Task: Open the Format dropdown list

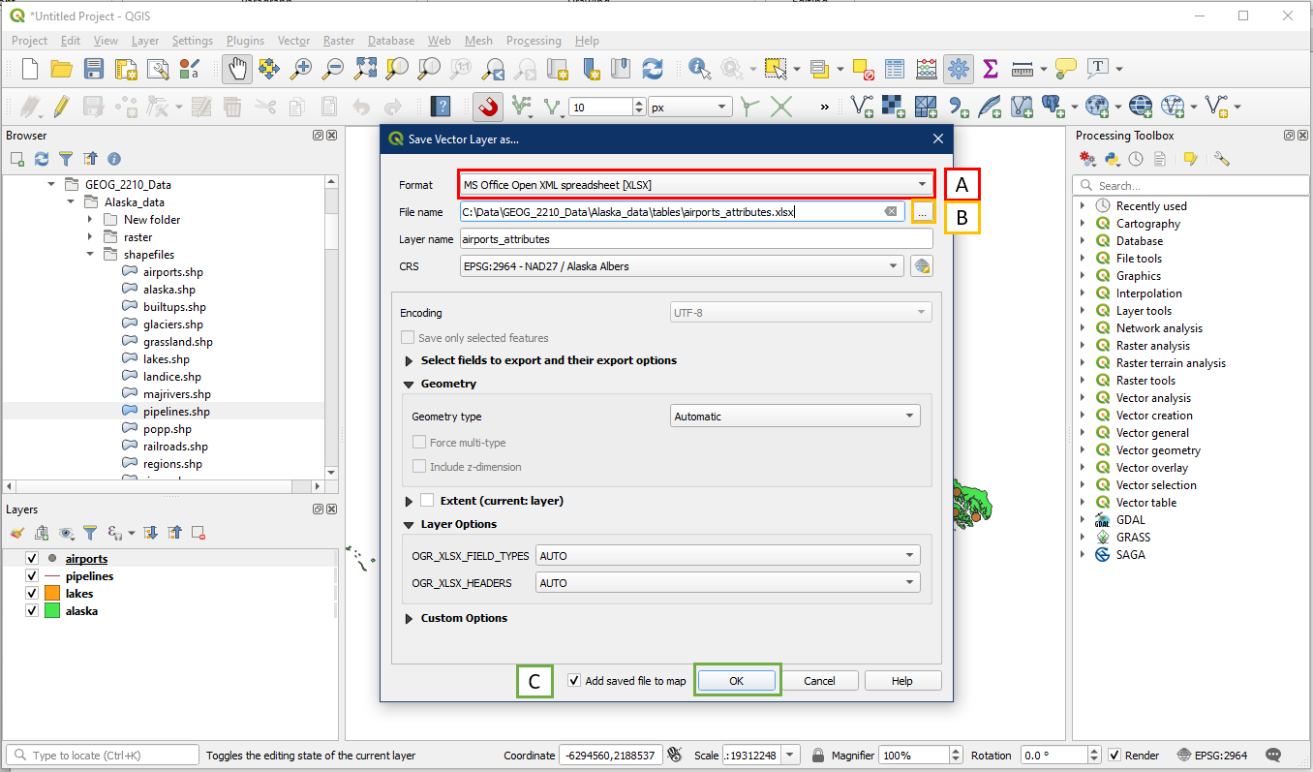Action: (695, 184)
